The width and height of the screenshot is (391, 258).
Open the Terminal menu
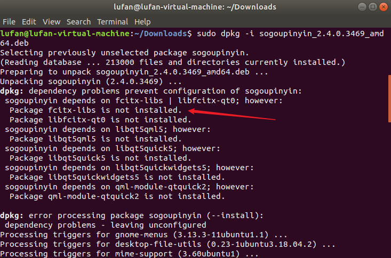point(113,22)
